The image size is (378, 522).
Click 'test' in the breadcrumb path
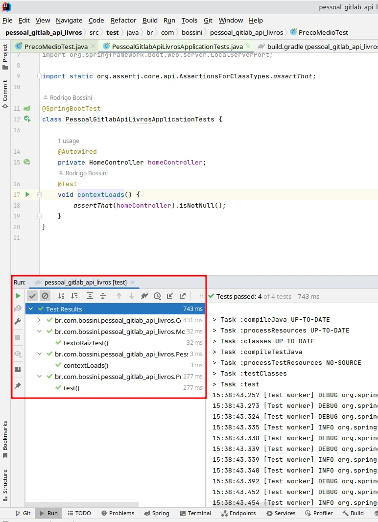pyautogui.click(x=113, y=32)
